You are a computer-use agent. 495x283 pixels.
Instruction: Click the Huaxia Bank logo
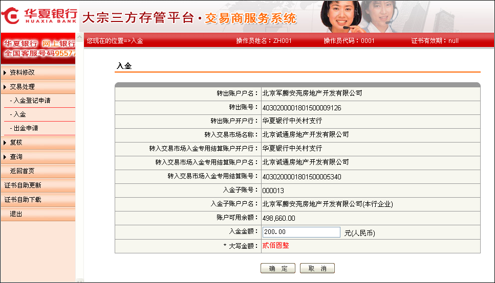pyautogui.click(x=39, y=15)
